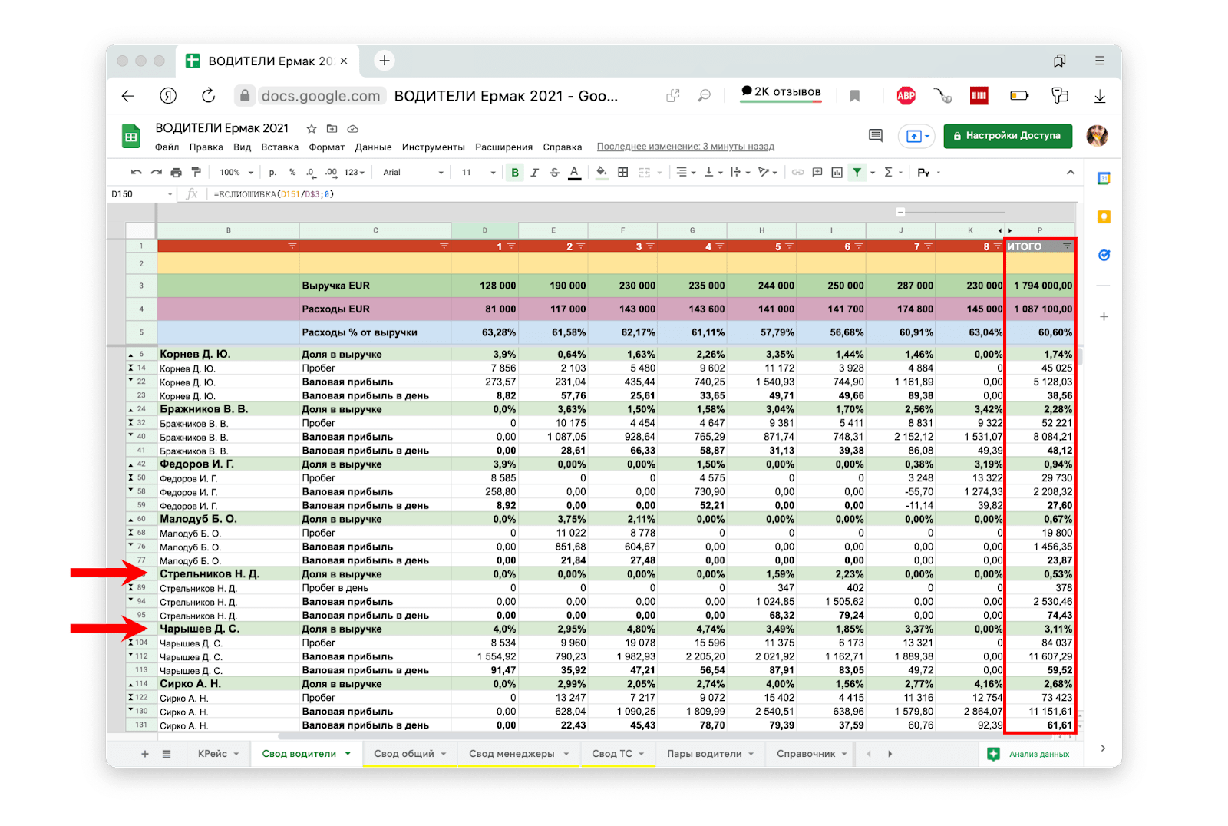The height and width of the screenshot is (826, 1228).
Task: Switch to the Свод менеджеры sheet tab
Action: (x=512, y=754)
